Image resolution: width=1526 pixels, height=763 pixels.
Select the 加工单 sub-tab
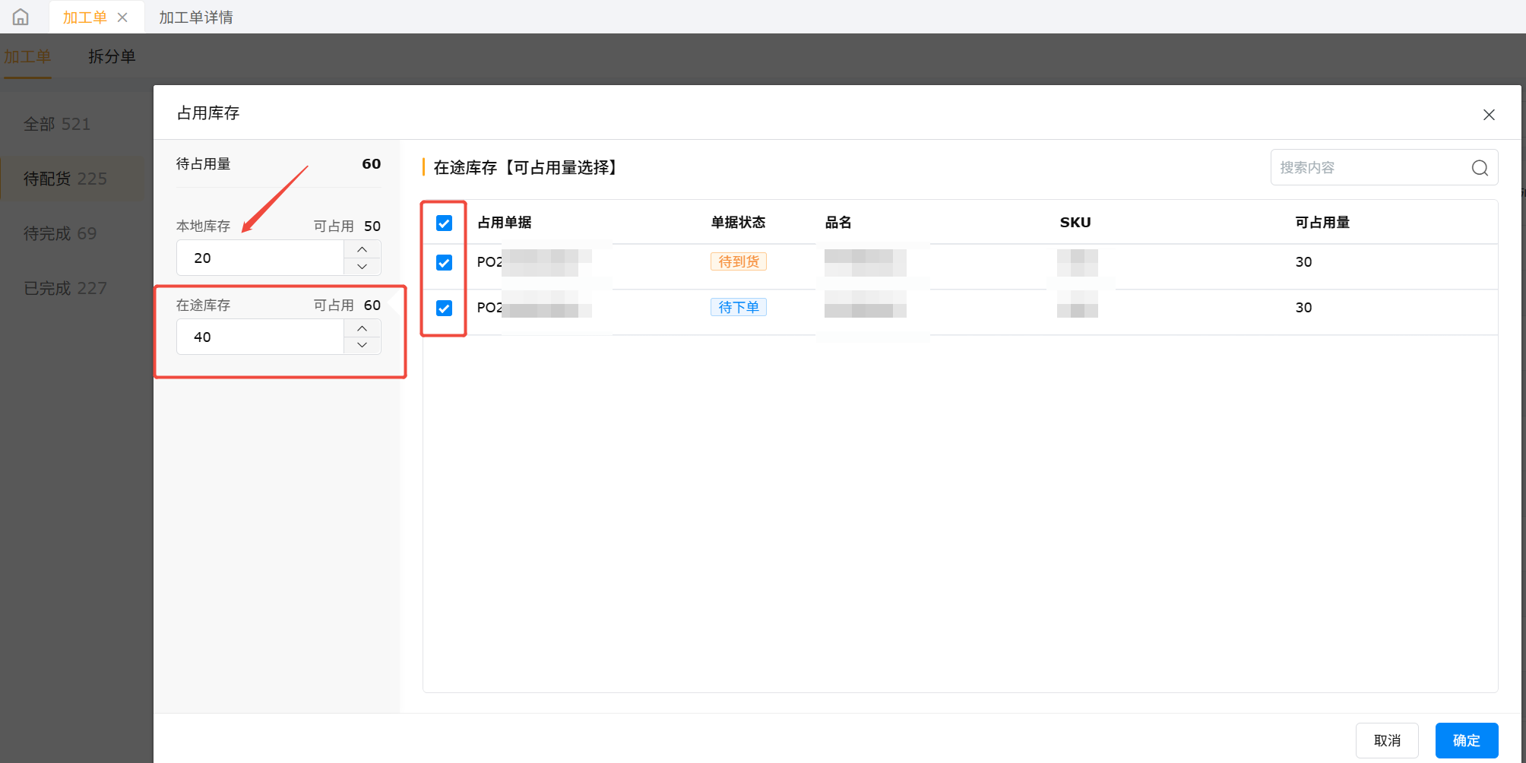click(27, 56)
